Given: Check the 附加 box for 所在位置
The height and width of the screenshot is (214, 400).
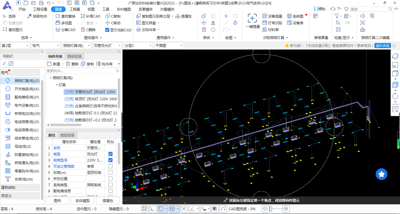Looking at the screenshot, I should point(110,179).
